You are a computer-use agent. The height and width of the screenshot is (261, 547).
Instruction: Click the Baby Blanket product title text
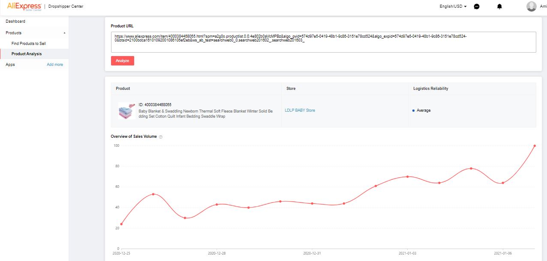pyautogui.click(x=206, y=114)
